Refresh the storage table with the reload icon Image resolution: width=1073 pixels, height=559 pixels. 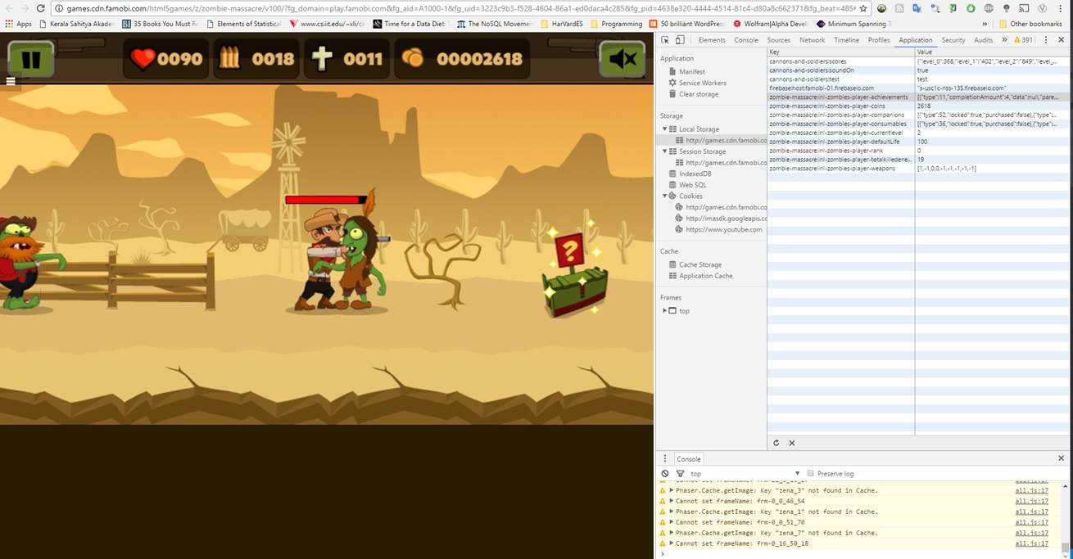coord(776,443)
